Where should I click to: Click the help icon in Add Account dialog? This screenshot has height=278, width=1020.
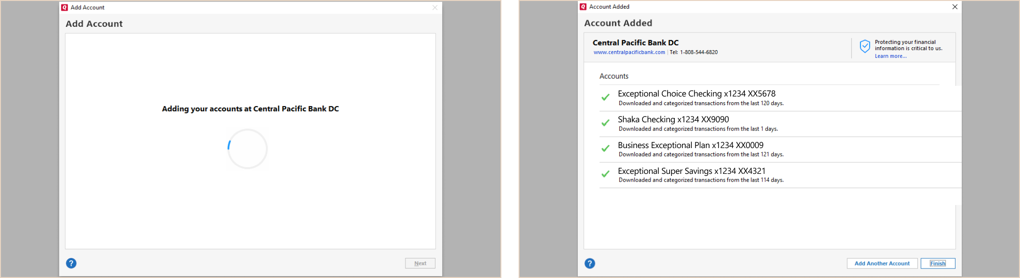pyautogui.click(x=71, y=263)
